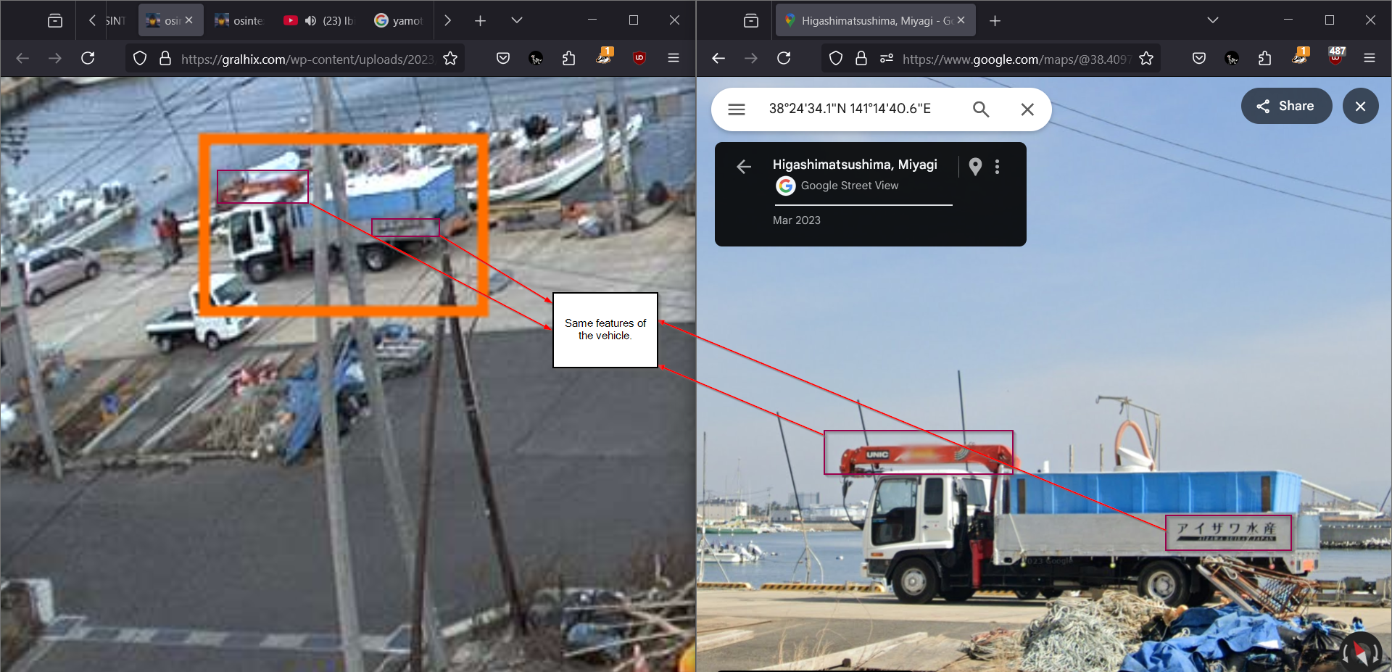This screenshot has width=1392, height=672.
Task: Bookmark the gralhix.com page with star
Action: pyautogui.click(x=450, y=59)
